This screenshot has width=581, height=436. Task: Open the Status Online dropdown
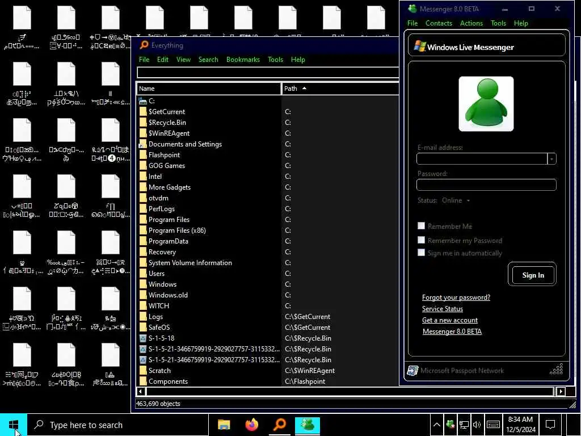[456, 200]
